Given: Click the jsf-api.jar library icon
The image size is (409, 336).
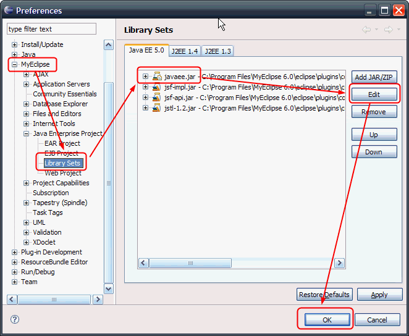Looking at the screenshot, I should pyautogui.click(x=156, y=97).
